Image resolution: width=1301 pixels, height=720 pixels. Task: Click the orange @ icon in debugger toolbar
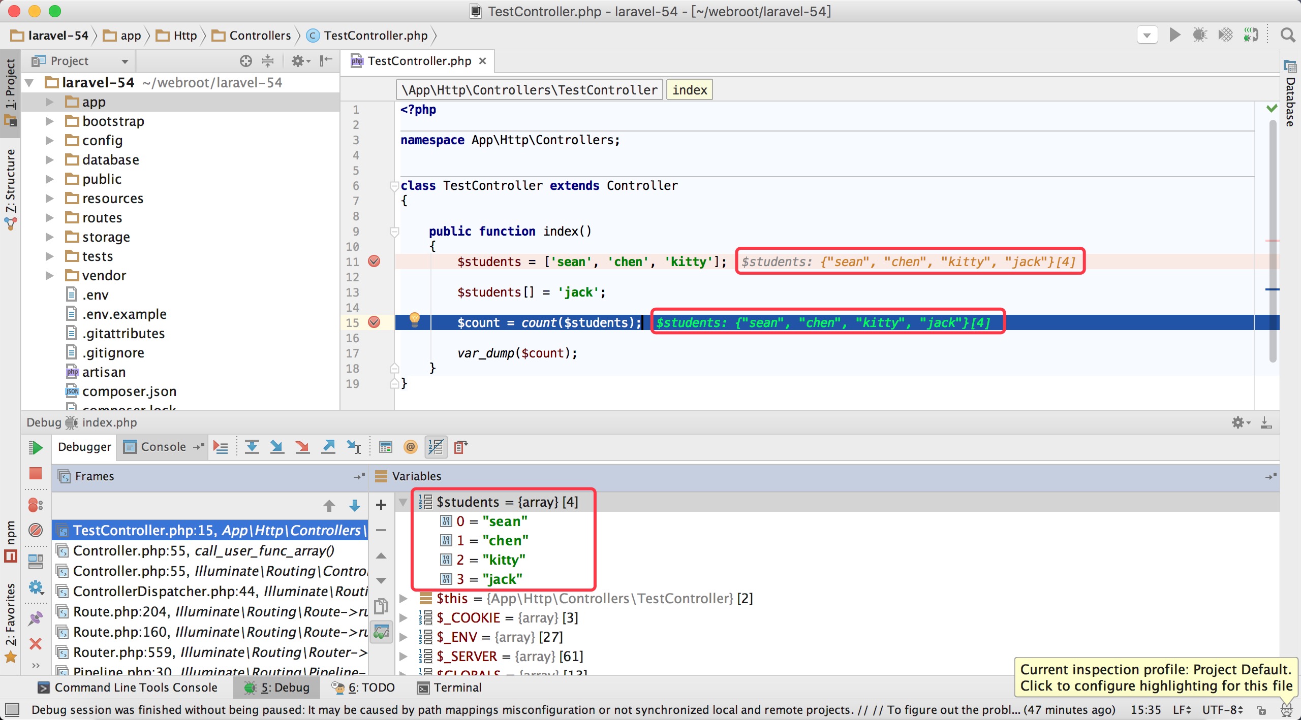410,447
